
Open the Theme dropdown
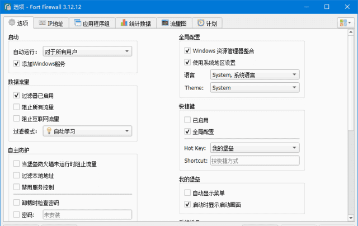point(255,88)
